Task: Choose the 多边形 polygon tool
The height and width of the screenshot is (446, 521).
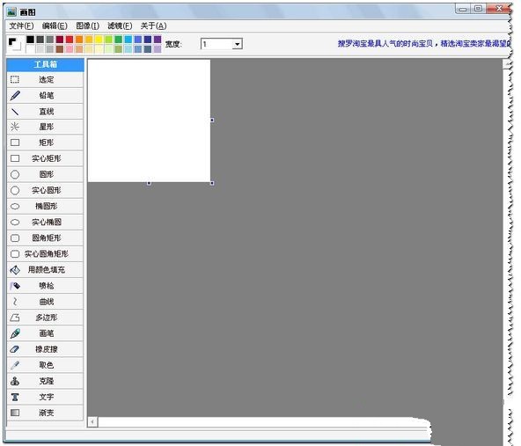Action: pos(45,318)
